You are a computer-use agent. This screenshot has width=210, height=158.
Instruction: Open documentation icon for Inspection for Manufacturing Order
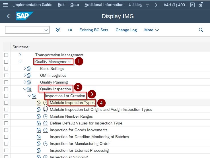[39, 144]
